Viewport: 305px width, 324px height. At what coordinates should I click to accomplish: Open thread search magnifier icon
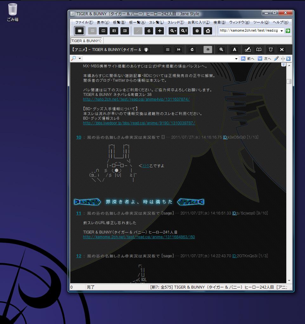click(221, 50)
